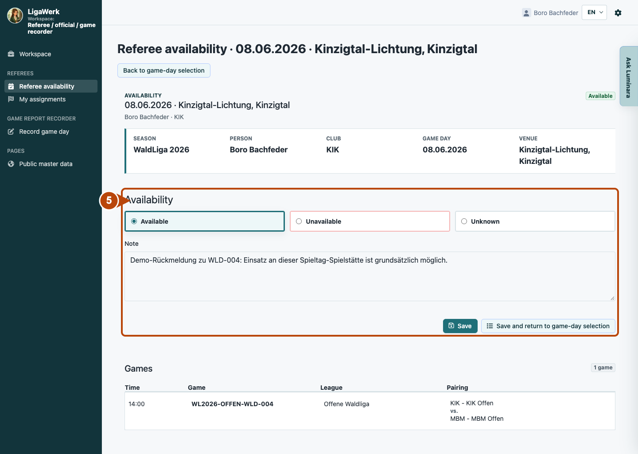638x454 pixels.
Task: Click Back to game-day selection button
Action: (x=164, y=70)
